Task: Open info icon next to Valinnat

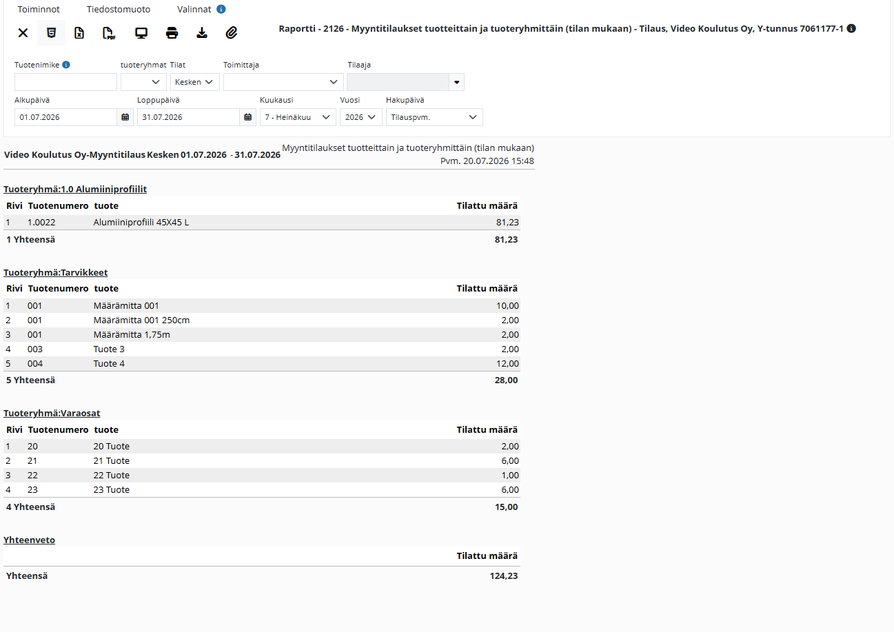Action: pos(221,10)
